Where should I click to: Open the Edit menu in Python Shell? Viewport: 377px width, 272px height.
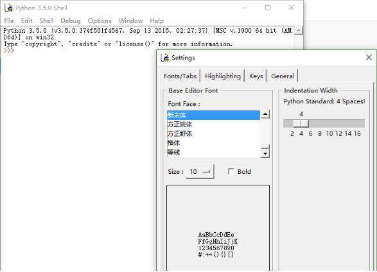tap(26, 21)
